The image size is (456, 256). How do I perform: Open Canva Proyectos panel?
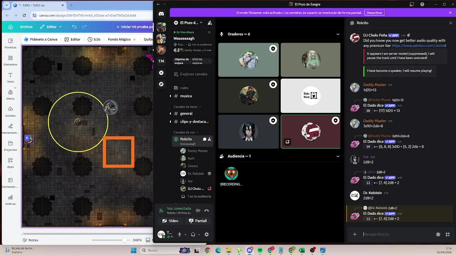click(10, 146)
